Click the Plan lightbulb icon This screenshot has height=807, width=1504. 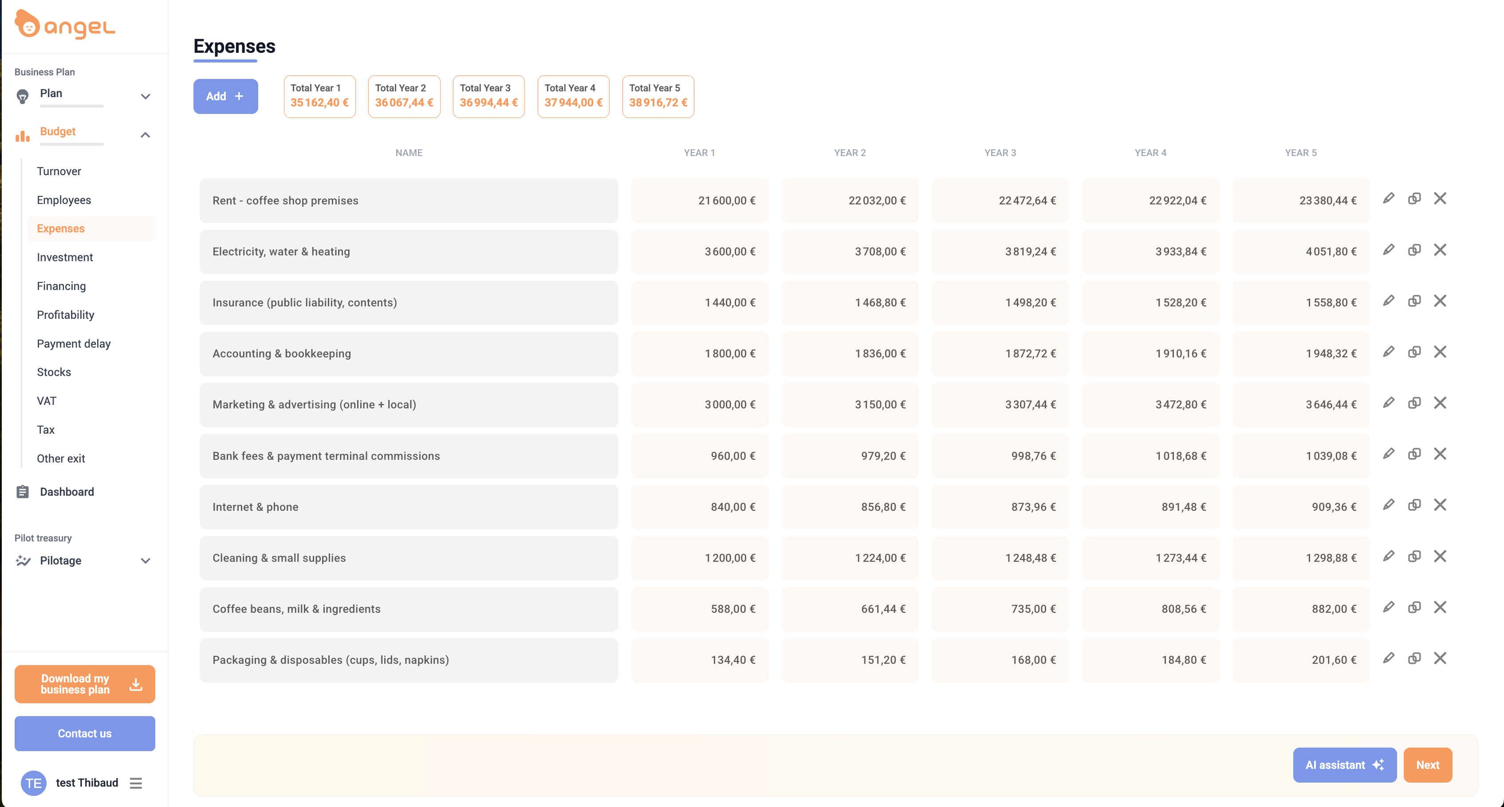[x=22, y=96]
